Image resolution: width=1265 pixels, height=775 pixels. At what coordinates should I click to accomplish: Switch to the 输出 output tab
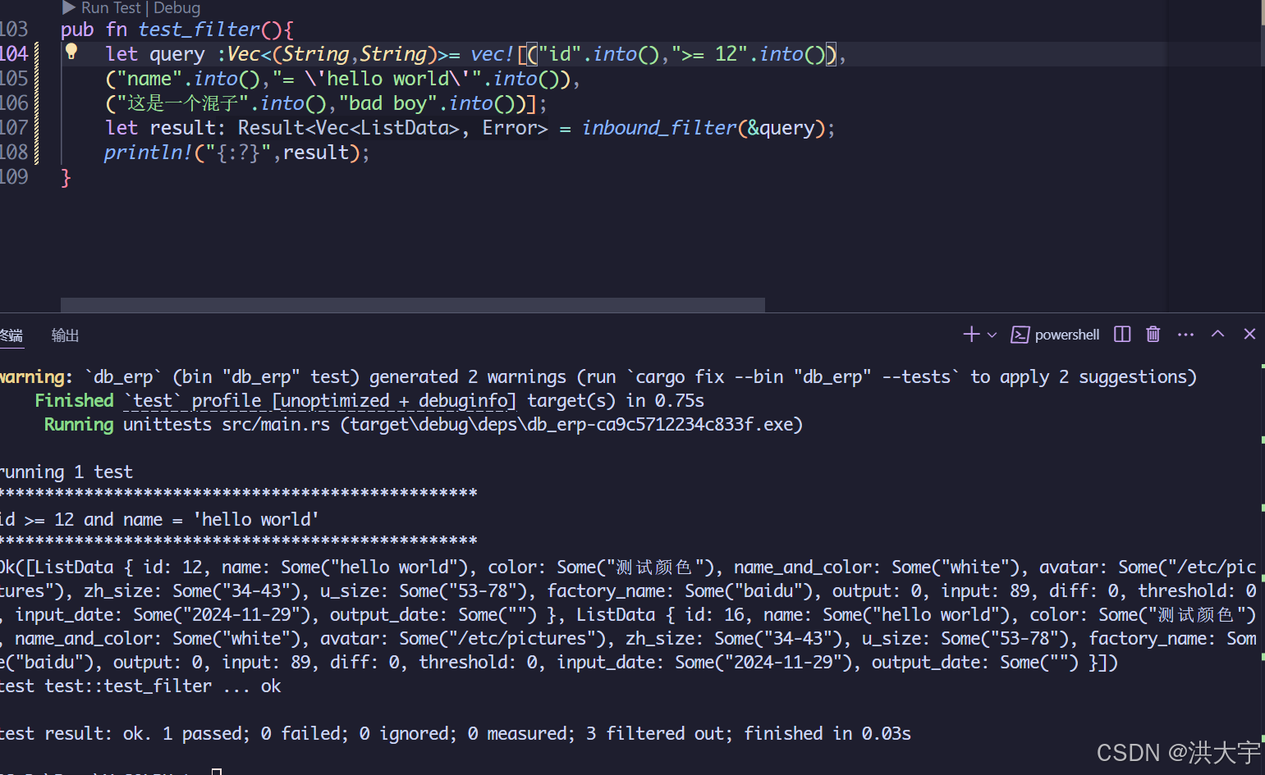point(65,335)
